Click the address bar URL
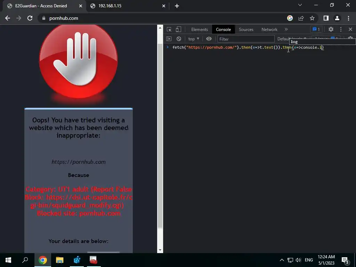 point(64,18)
